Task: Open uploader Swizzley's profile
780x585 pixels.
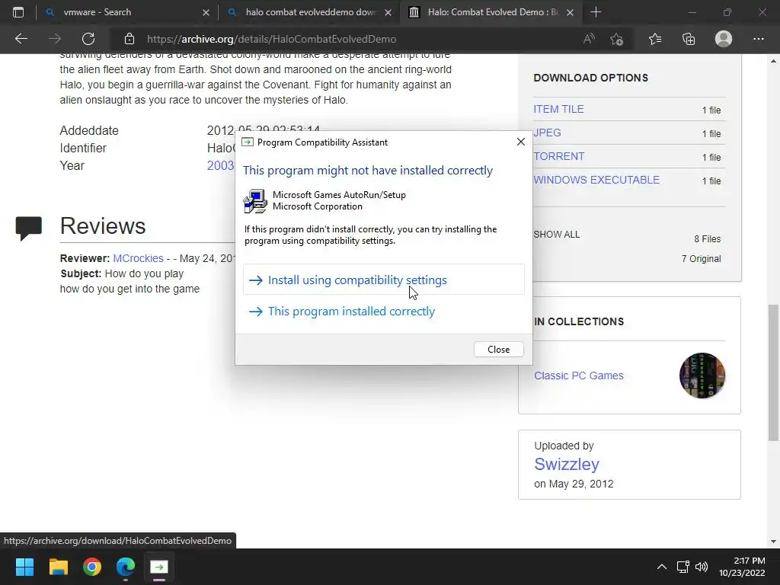Action: click(567, 464)
